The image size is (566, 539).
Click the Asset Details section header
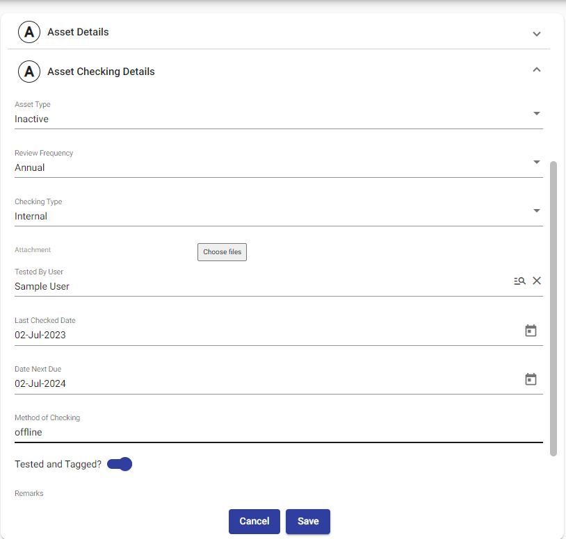pos(78,32)
